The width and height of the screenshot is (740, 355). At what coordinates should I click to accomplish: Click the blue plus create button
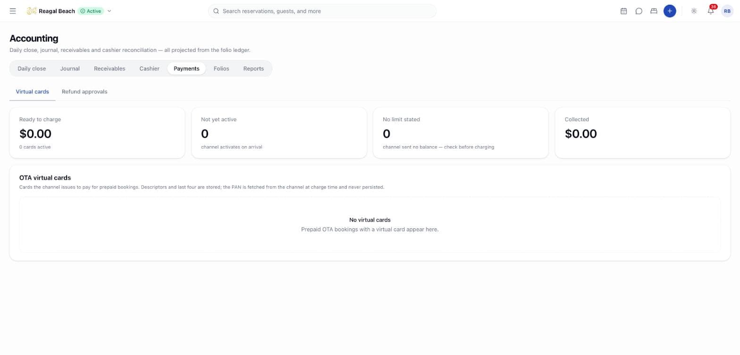670,11
